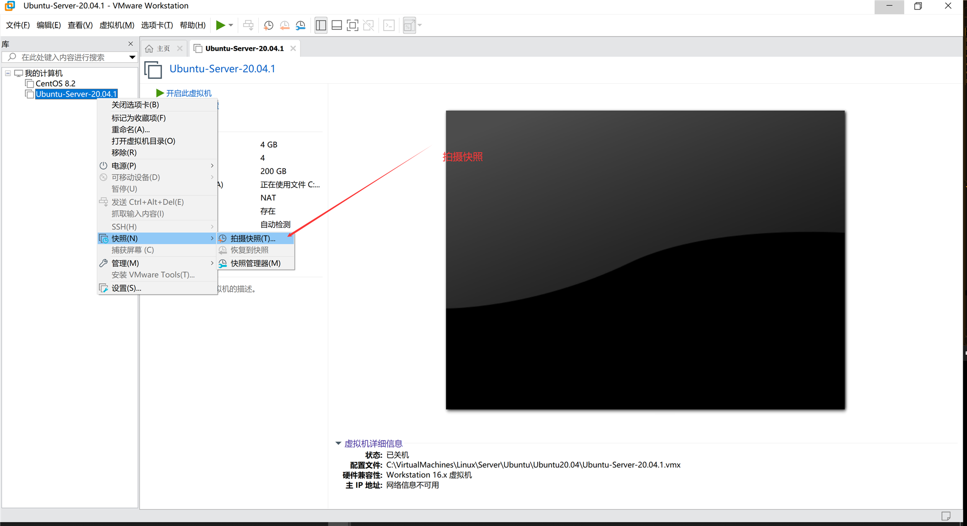Click the VM title heading Ubuntu-Server-20.04.1

(x=222, y=69)
